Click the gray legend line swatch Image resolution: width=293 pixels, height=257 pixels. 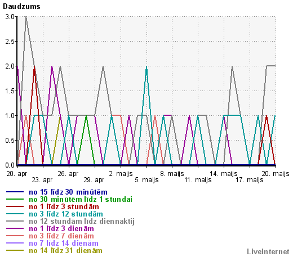pyautogui.click(x=15, y=221)
